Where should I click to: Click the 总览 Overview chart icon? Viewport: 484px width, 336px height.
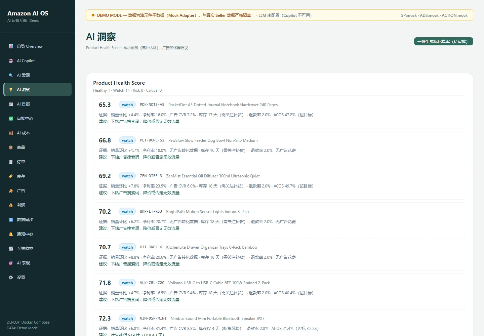pyautogui.click(x=11, y=46)
